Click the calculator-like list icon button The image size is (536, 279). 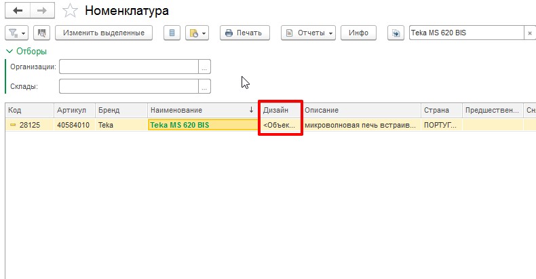(x=172, y=33)
